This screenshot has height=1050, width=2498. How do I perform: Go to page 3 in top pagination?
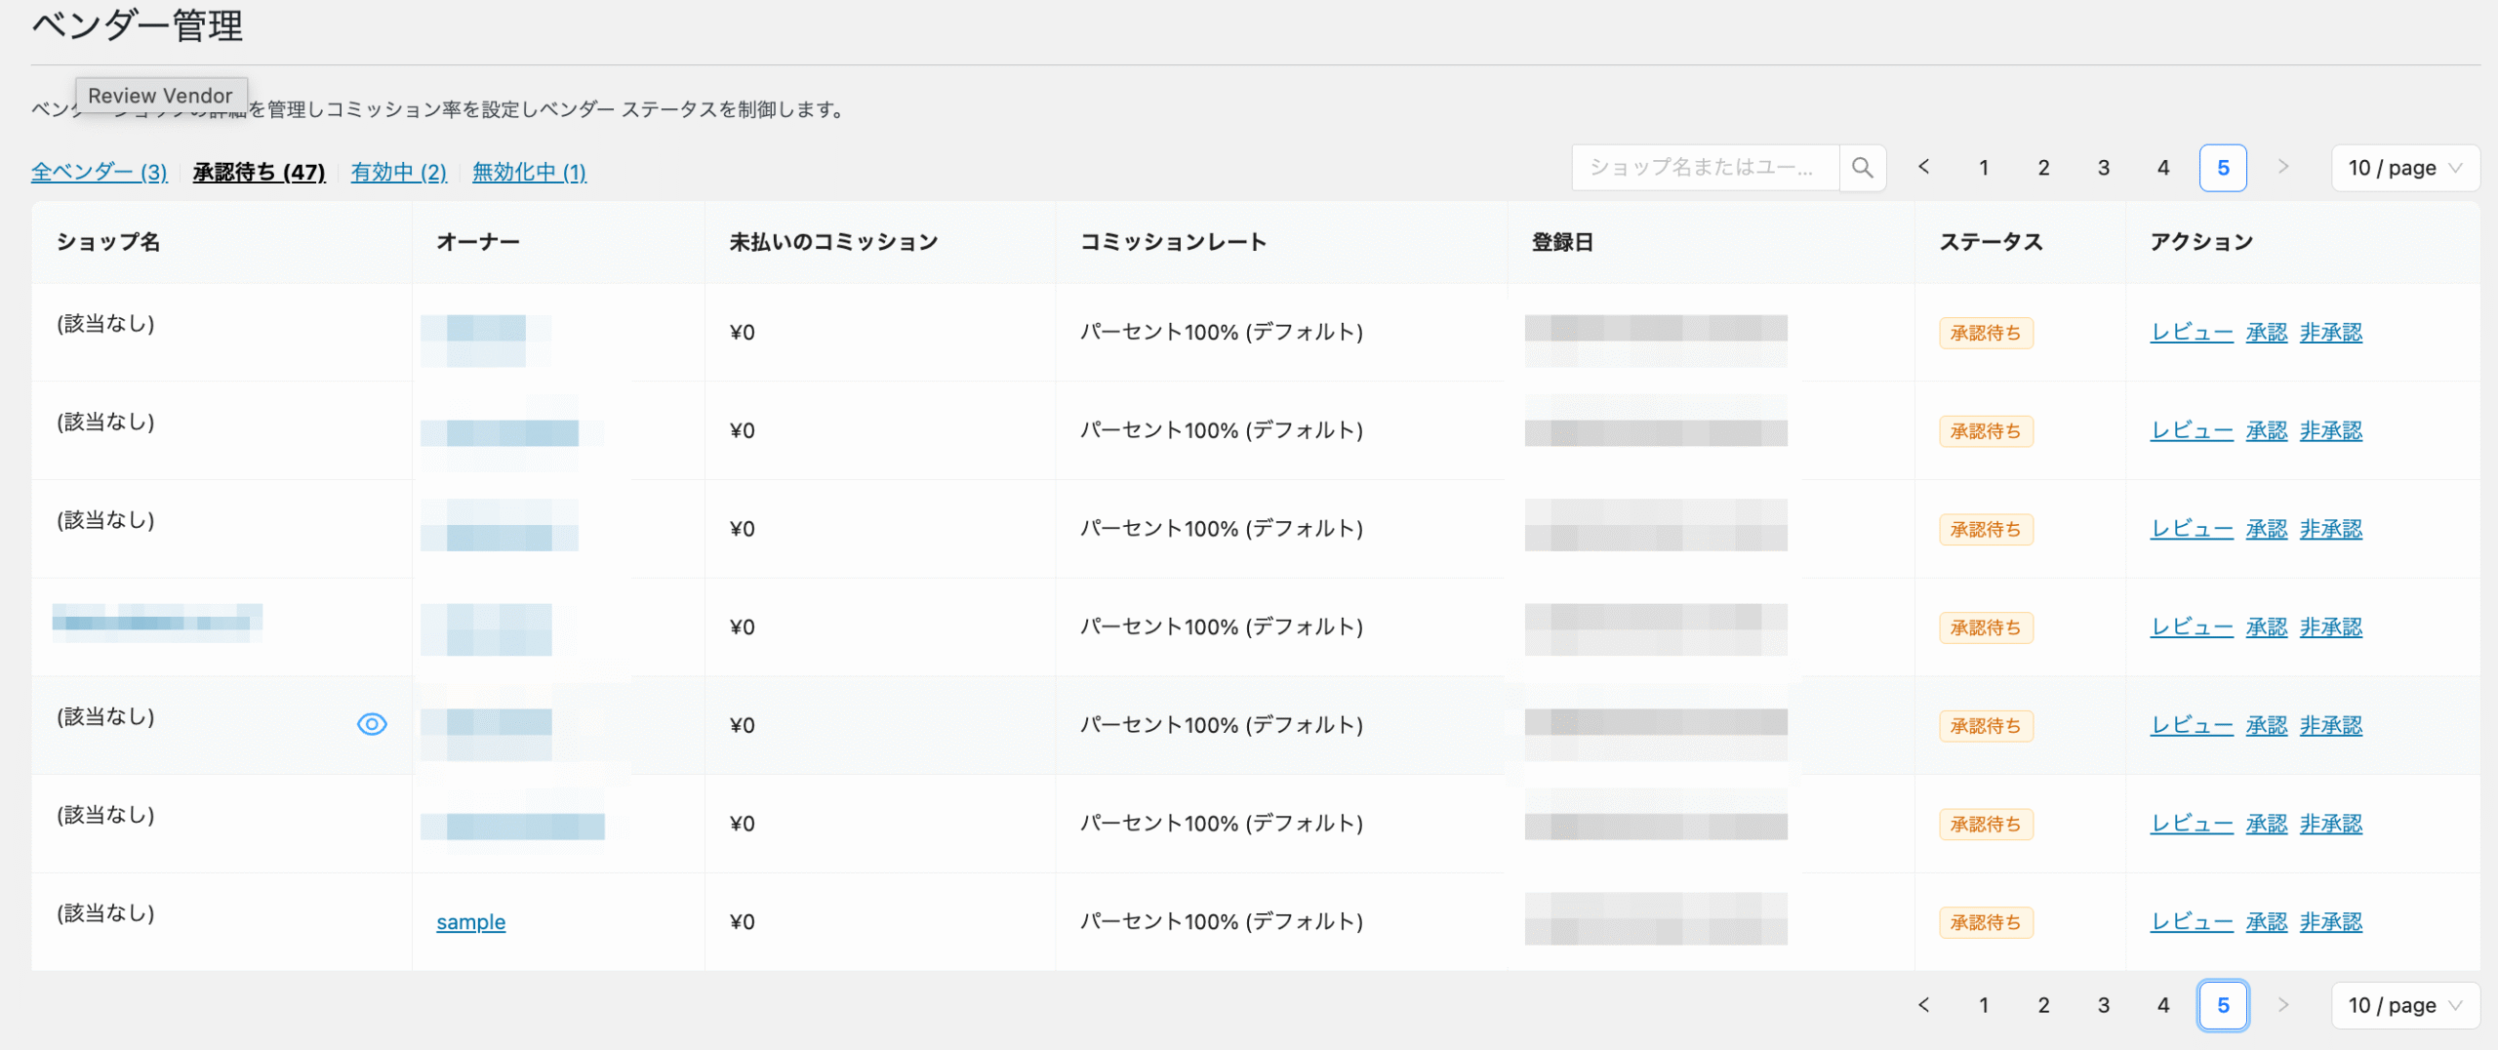click(x=2104, y=168)
